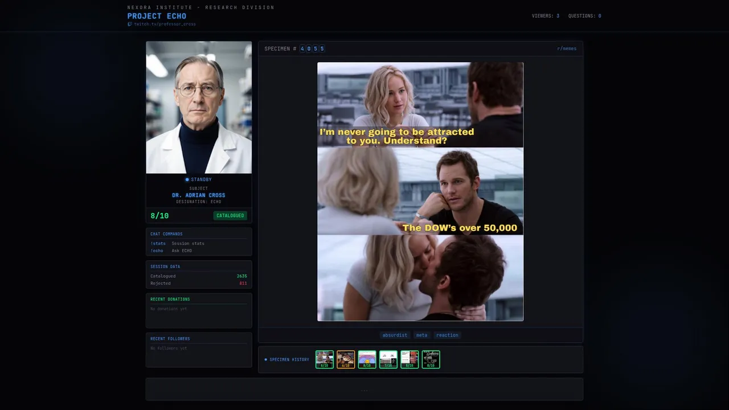Click the VIEWERS: 3 counter

tap(546, 16)
